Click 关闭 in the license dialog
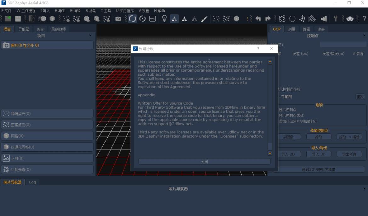The height and width of the screenshot is (216, 368). pyautogui.click(x=204, y=161)
